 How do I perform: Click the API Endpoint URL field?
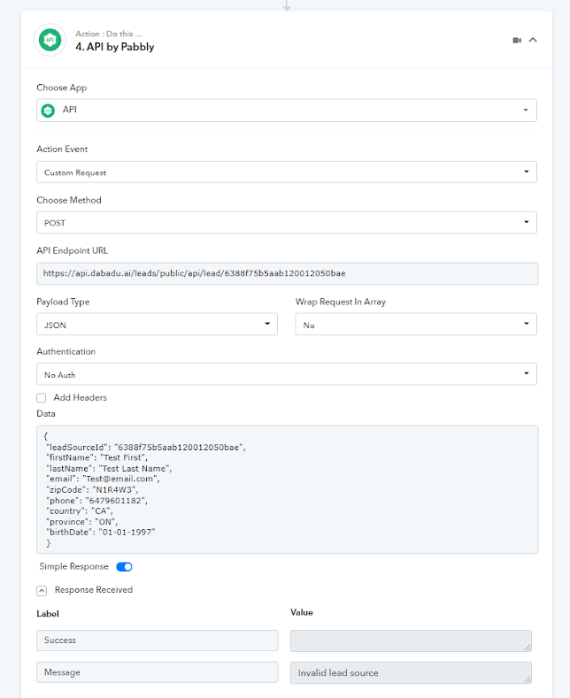tap(288, 273)
